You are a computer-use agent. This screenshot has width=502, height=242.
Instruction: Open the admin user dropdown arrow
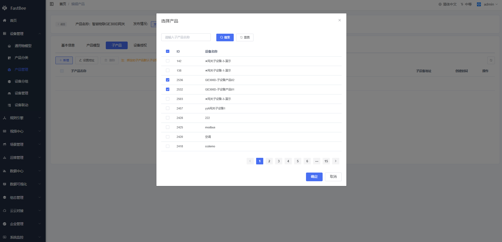pos(497,4)
